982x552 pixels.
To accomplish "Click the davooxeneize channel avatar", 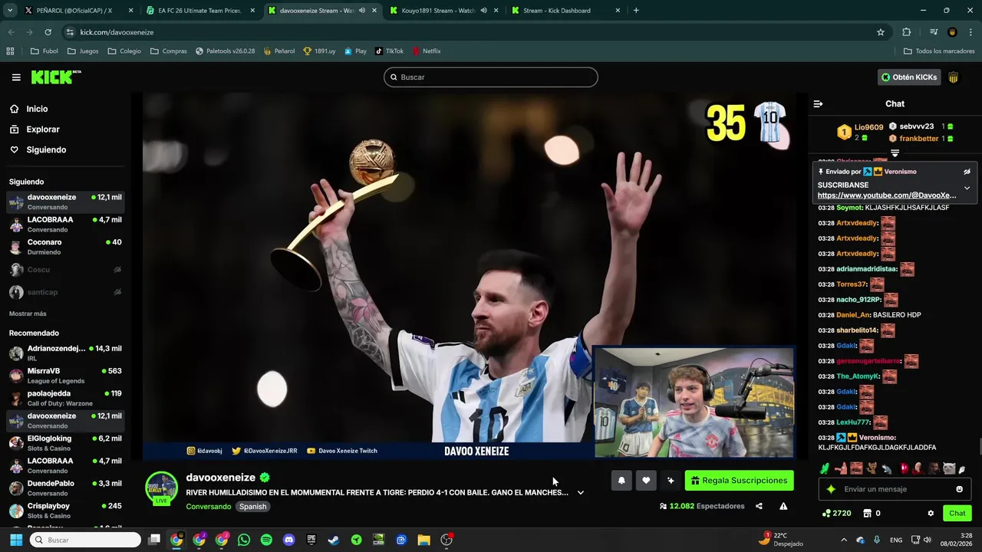I will (161, 488).
